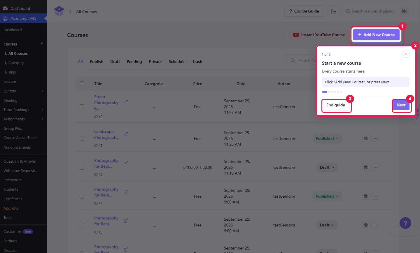Toggle select-all checkbox in table header
This screenshot has width=420, height=253.
[82, 84]
